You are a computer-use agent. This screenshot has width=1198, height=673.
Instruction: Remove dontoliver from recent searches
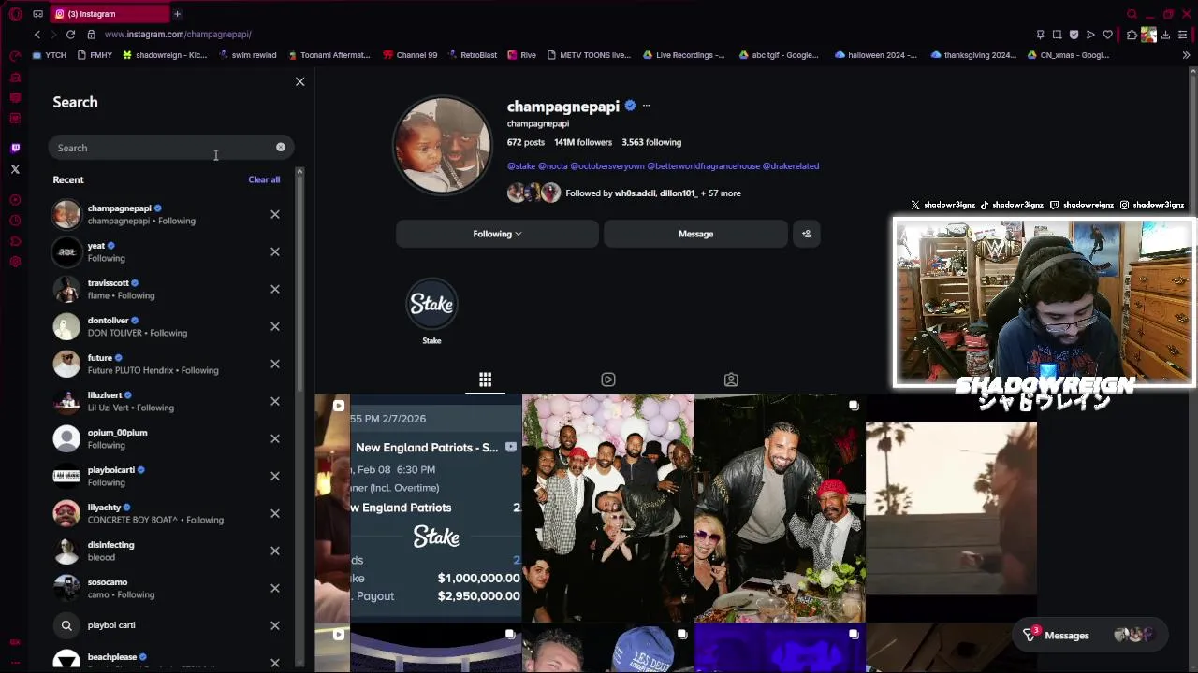point(275,326)
